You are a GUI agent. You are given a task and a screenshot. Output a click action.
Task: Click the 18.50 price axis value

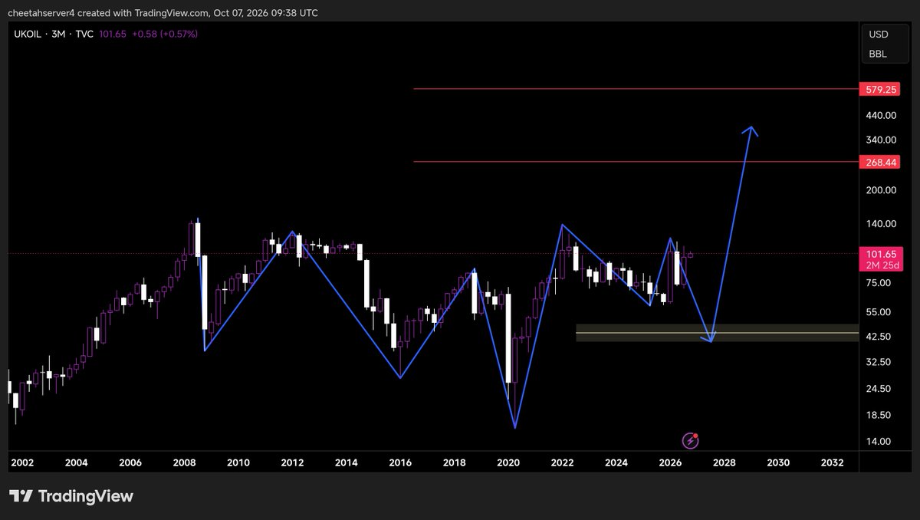pos(880,415)
